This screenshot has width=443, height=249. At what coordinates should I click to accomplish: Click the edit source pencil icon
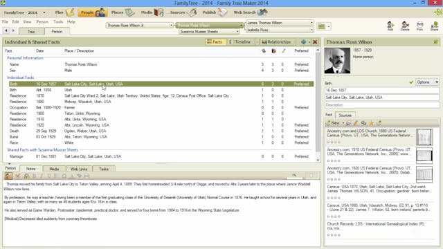pos(356,123)
